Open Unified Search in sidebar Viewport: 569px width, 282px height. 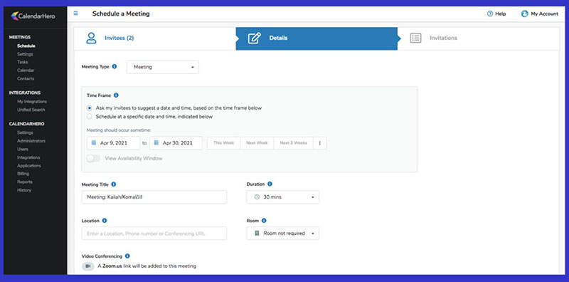pos(31,110)
